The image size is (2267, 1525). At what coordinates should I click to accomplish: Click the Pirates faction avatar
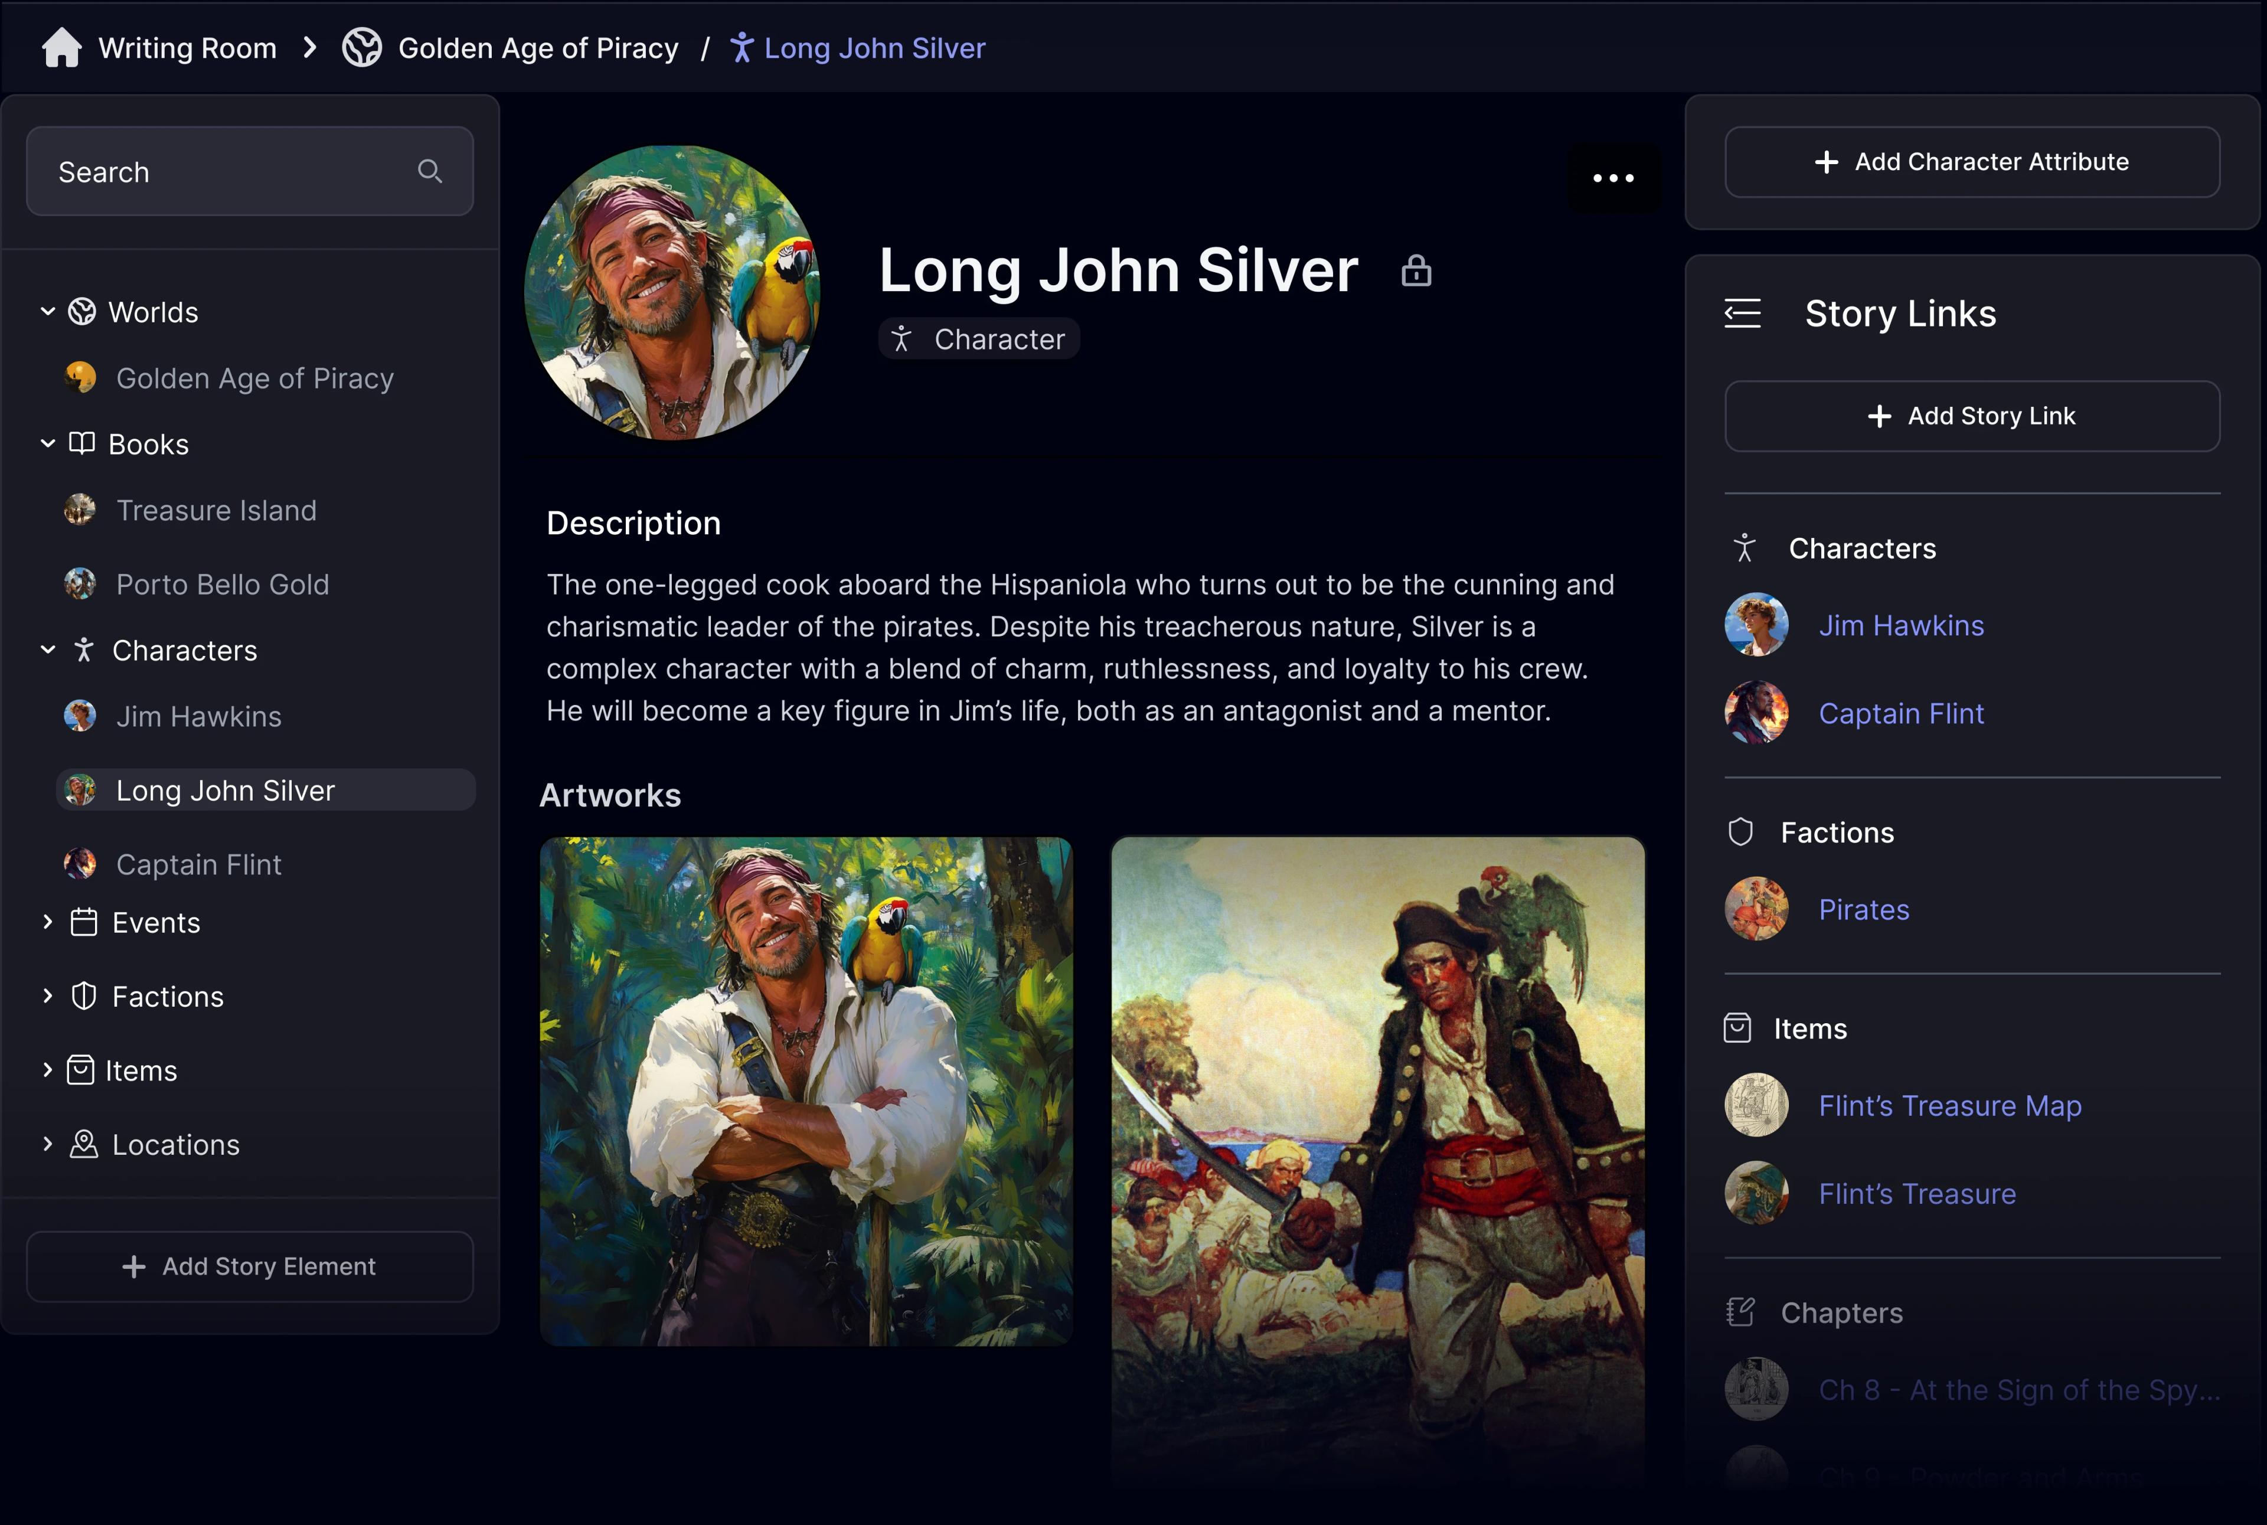point(1755,909)
